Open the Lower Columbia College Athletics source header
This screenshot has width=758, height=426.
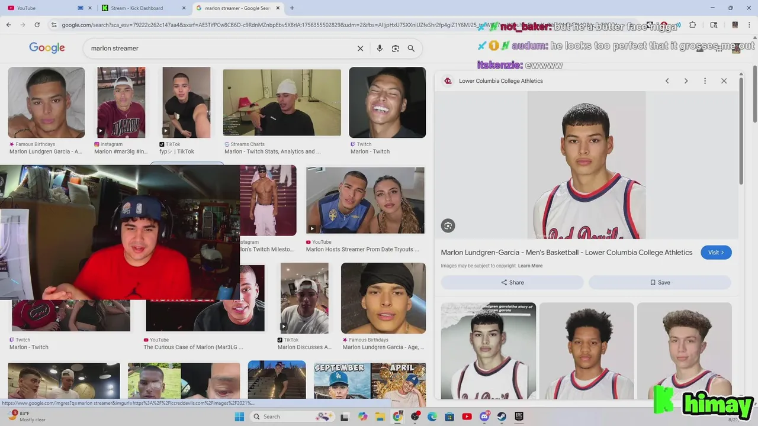(x=501, y=81)
